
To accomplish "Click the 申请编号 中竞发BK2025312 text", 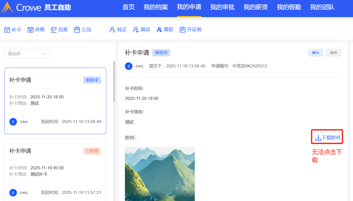I will (239, 66).
